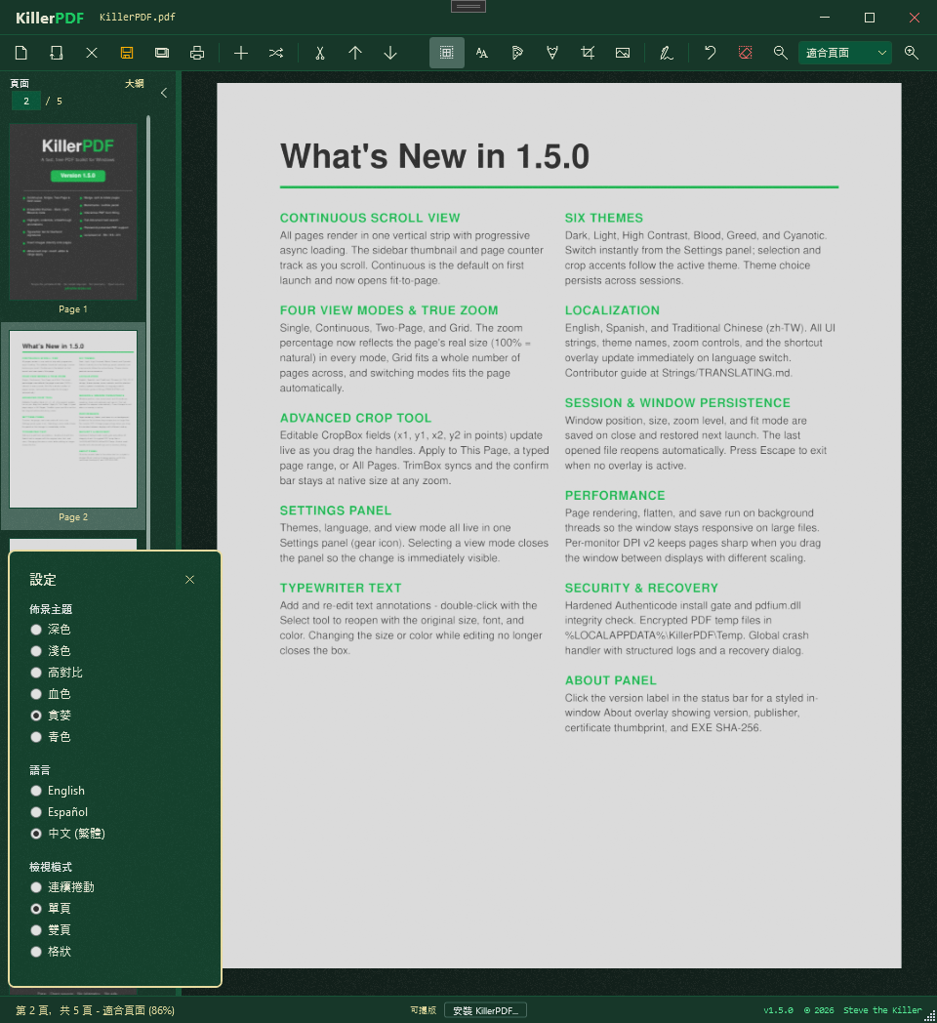Switch language to Español
This screenshot has width=937, height=1023.
pos(59,812)
